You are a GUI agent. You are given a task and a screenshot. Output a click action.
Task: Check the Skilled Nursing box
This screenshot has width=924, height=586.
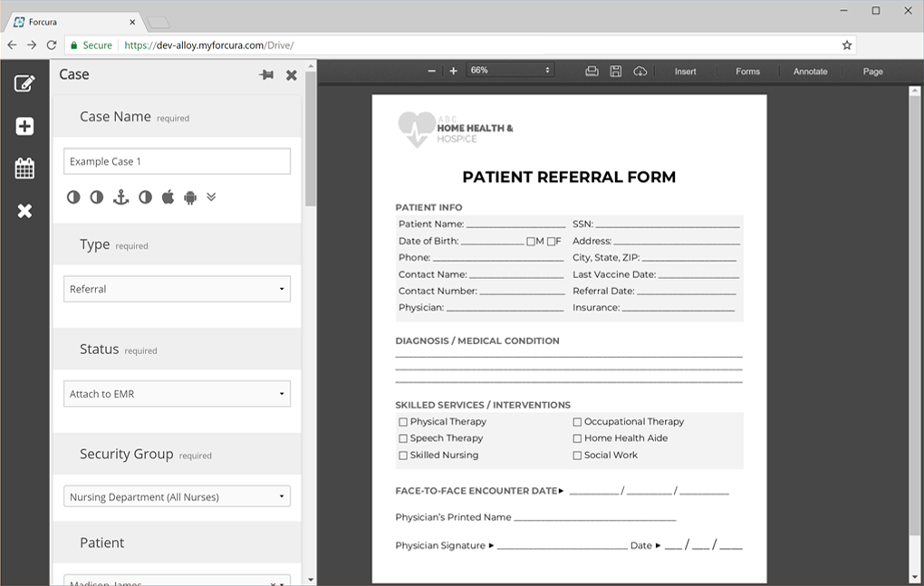click(x=403, y=456)
